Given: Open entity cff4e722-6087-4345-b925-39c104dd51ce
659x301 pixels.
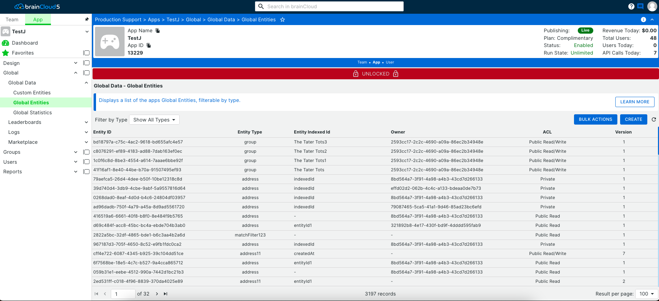Looking at the screenshot, I should coord(138,254).
